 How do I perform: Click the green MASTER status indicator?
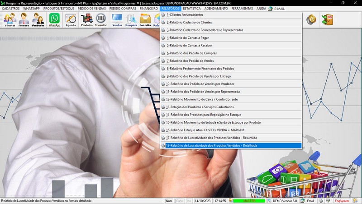(x=249, y=201)
